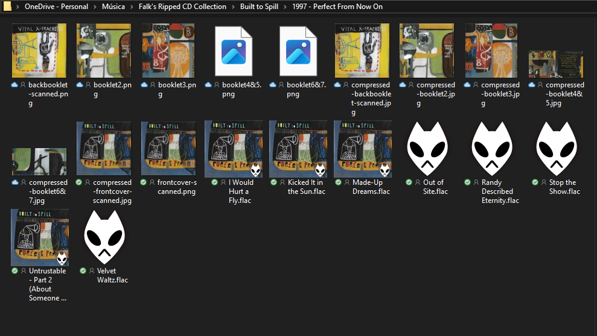Expand chevron after Música breadcrumb
The width and height of the screenshot is (597, 336).
132,7
